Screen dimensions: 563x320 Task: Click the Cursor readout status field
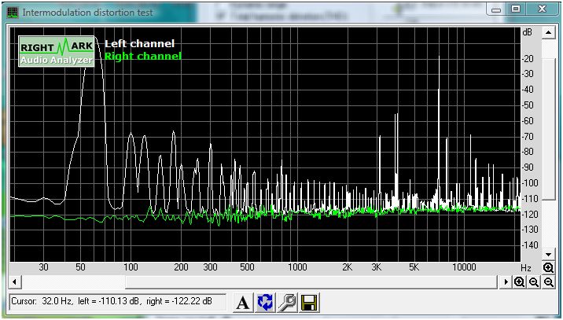(117, 302)
